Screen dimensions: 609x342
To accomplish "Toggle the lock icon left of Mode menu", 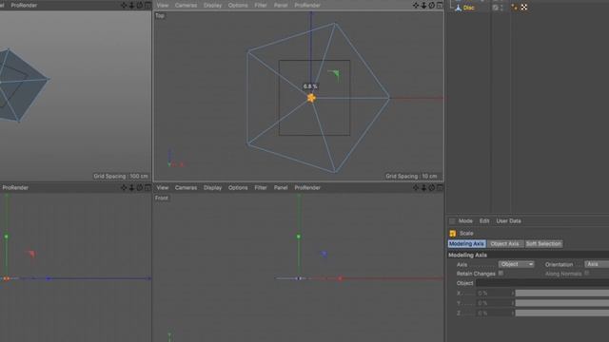I will point(452,221).
